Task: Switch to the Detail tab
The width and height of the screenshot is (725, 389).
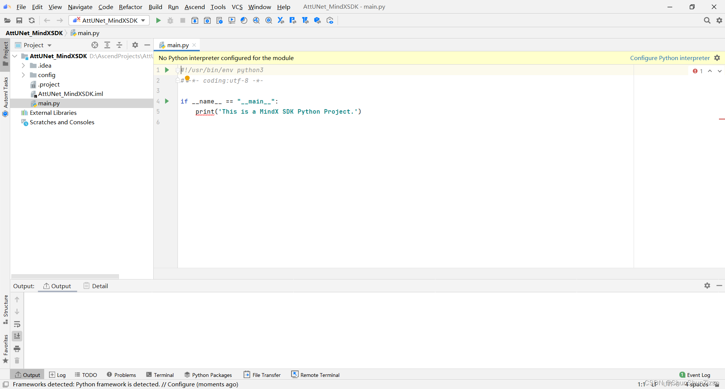Action: pyautogui.click(x=96, y=286)
